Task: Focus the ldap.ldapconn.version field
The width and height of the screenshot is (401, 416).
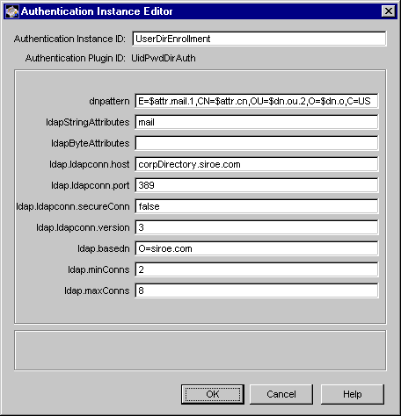Action: pos(257,227)
